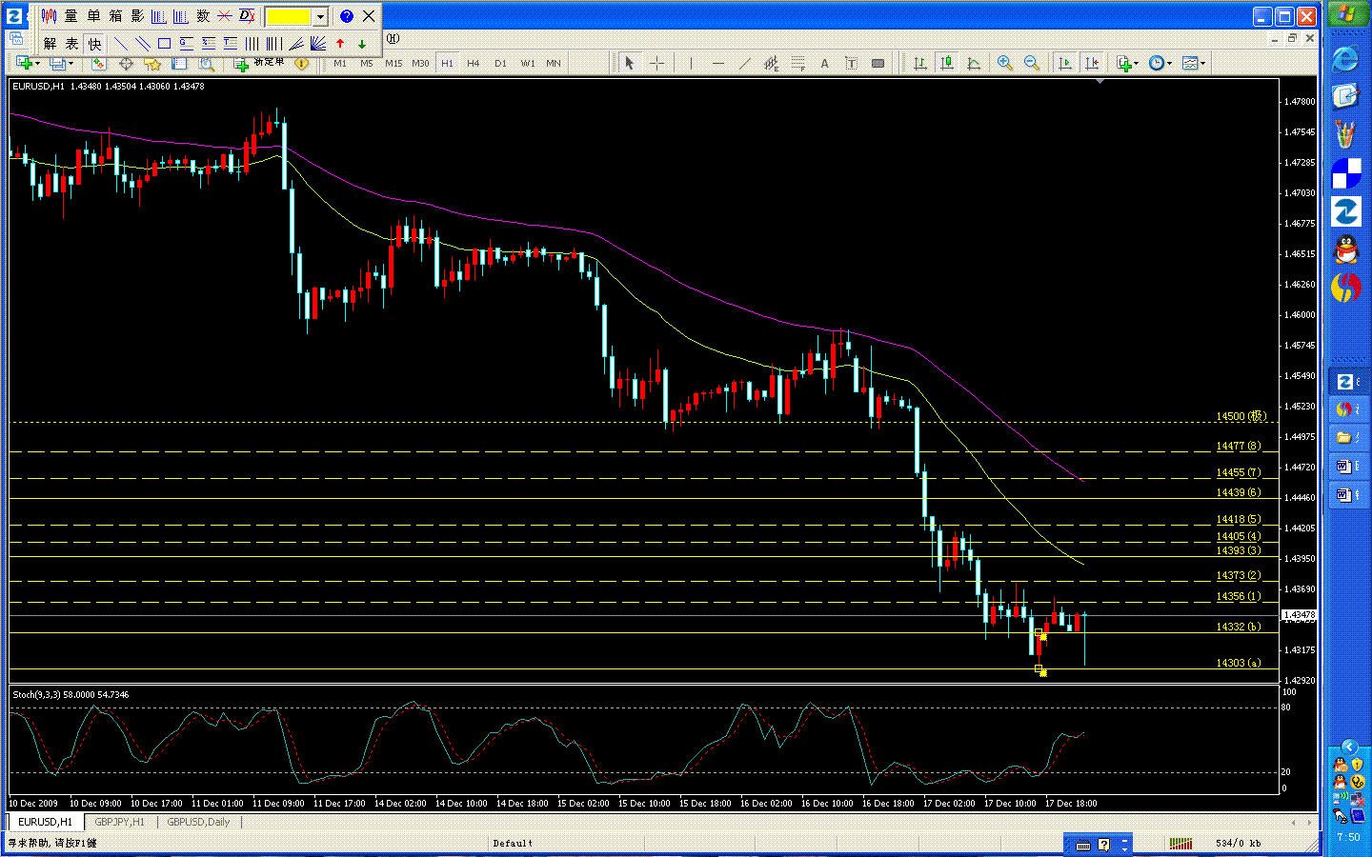Switch to M15 timeframe

pos(393,64)
